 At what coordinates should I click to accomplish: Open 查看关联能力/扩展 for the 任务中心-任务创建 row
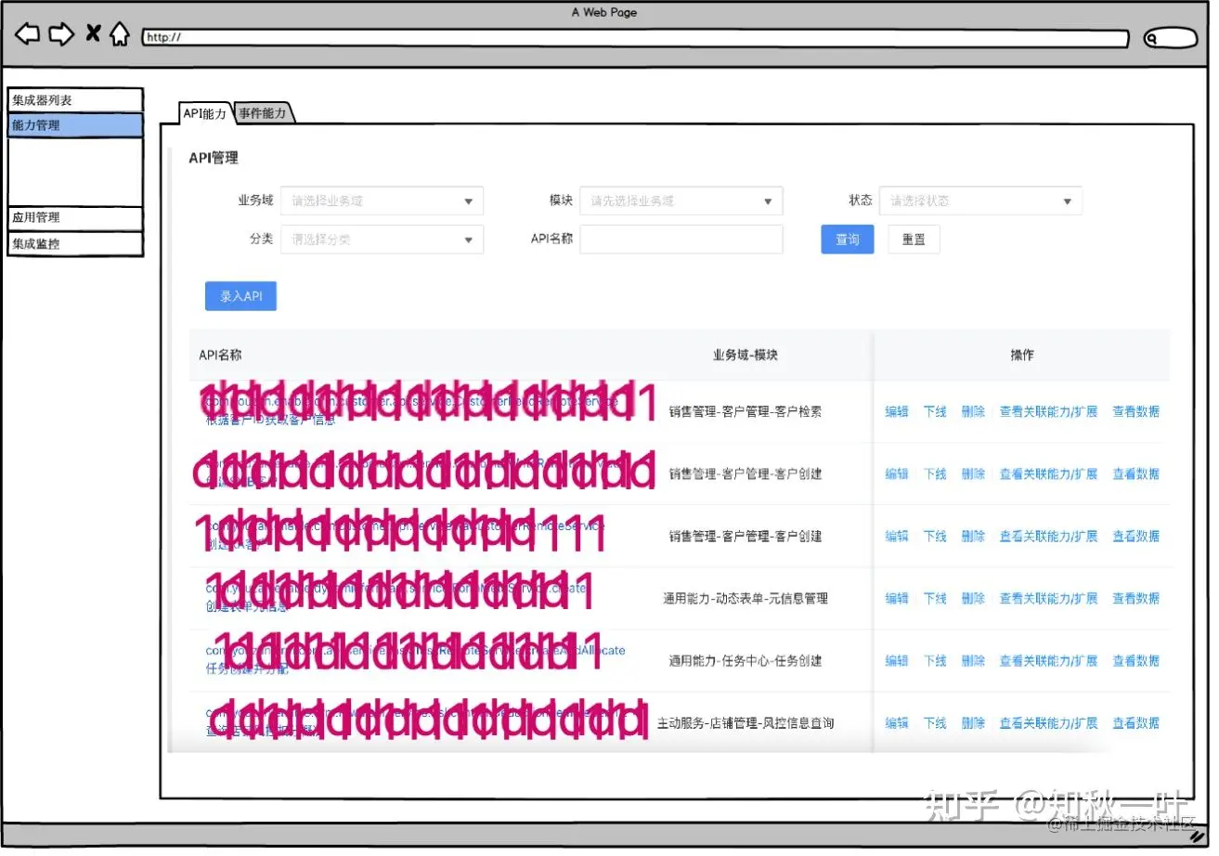tap(1048, 661)
